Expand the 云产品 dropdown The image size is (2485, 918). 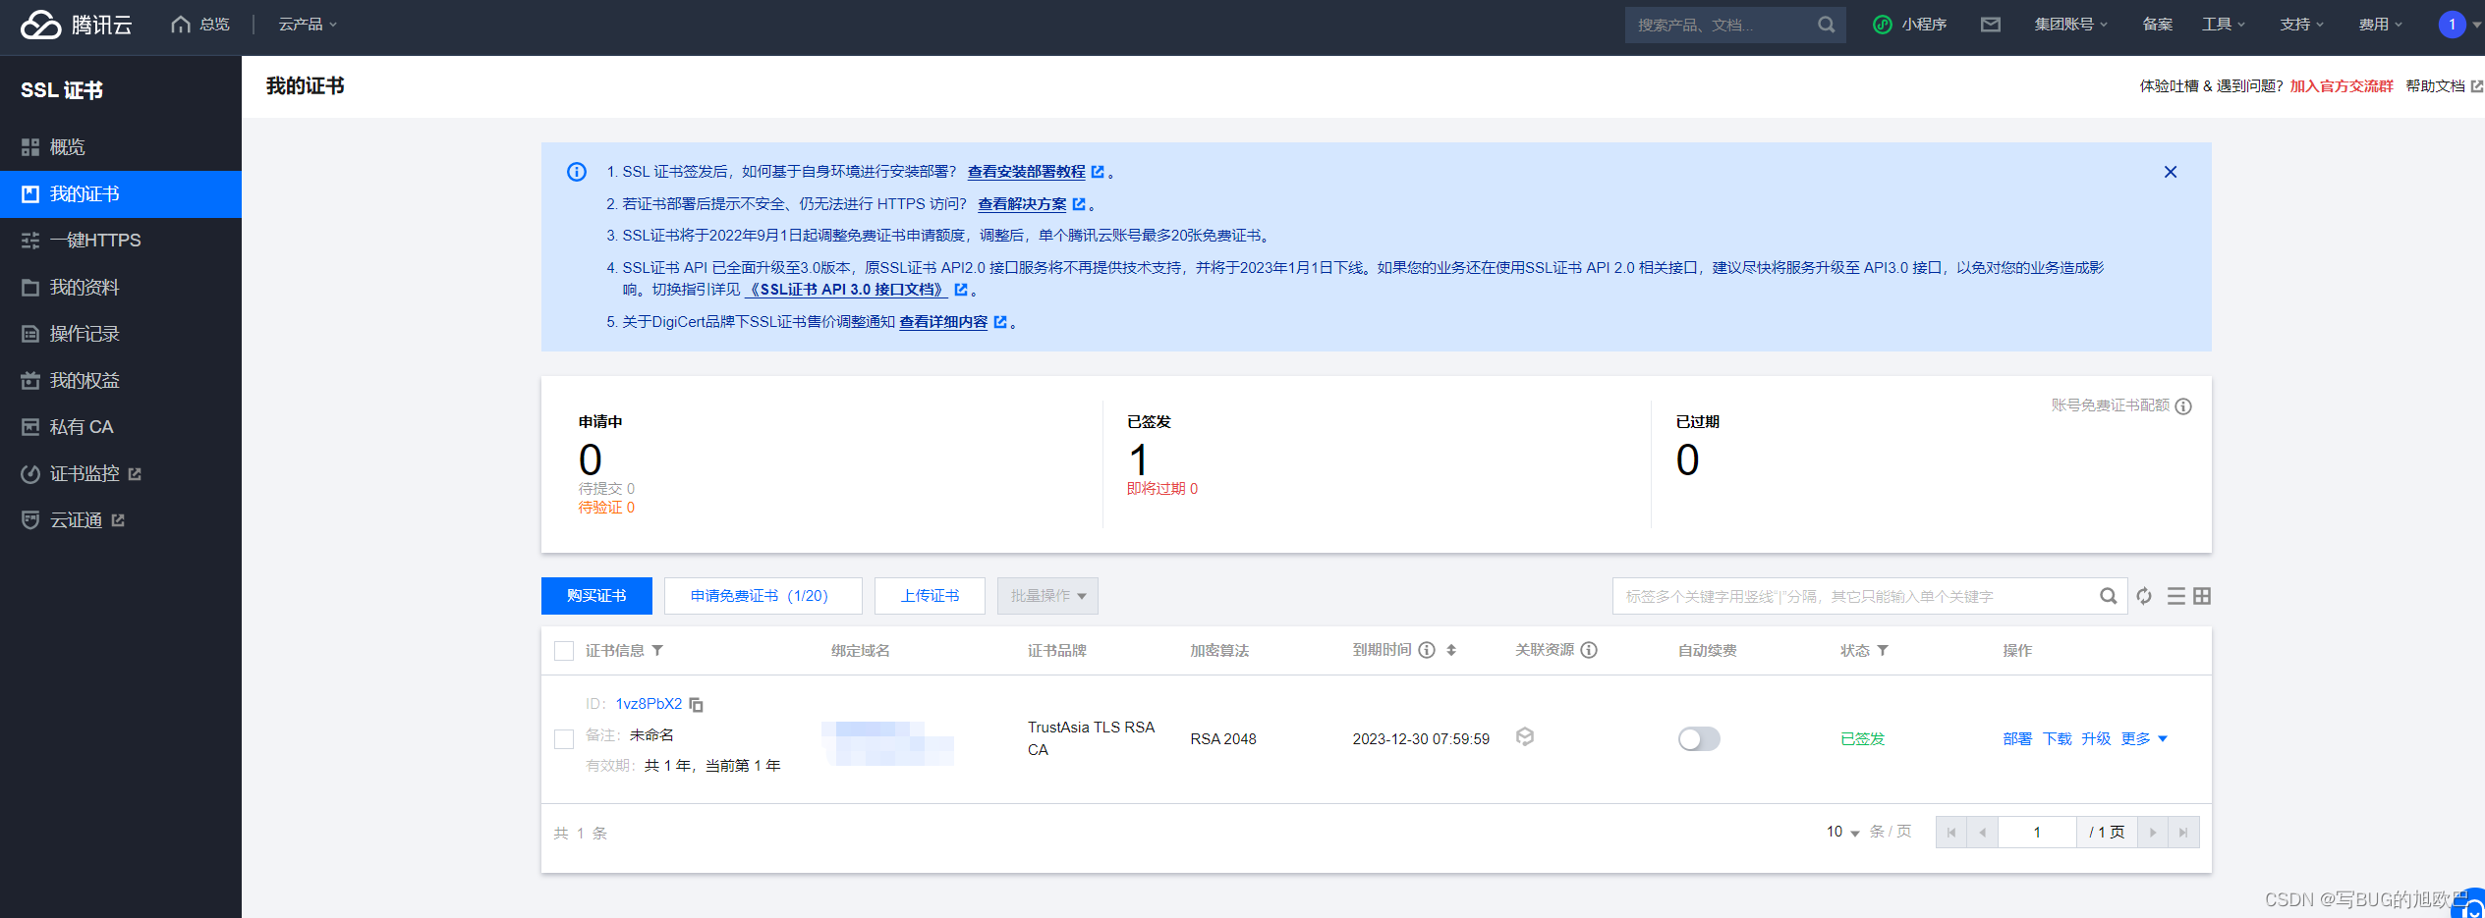[x=308, y=25]
